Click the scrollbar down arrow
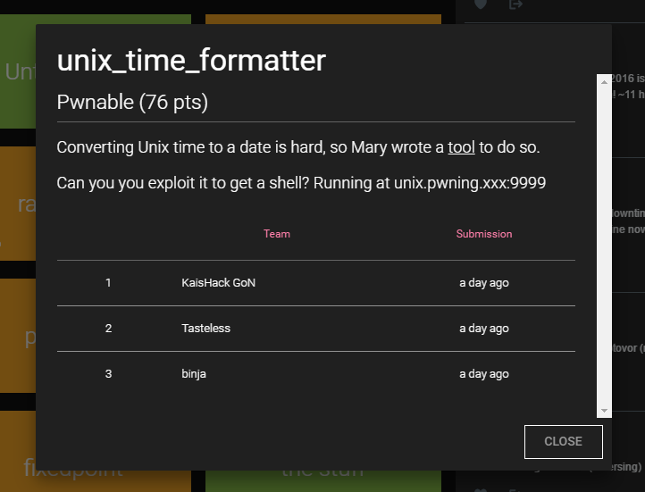The height and width of the screenshot is (492, 645). [604, 410]
